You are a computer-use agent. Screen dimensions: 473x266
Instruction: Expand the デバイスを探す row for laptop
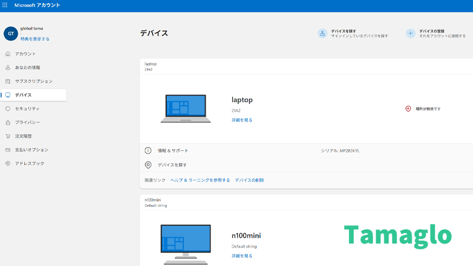click(172, 165)
